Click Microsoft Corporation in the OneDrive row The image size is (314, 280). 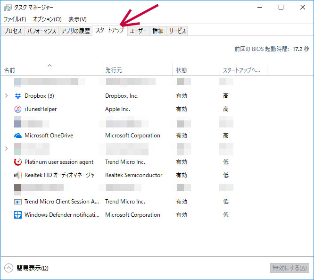pyautogui.click(x=132, y=136)
